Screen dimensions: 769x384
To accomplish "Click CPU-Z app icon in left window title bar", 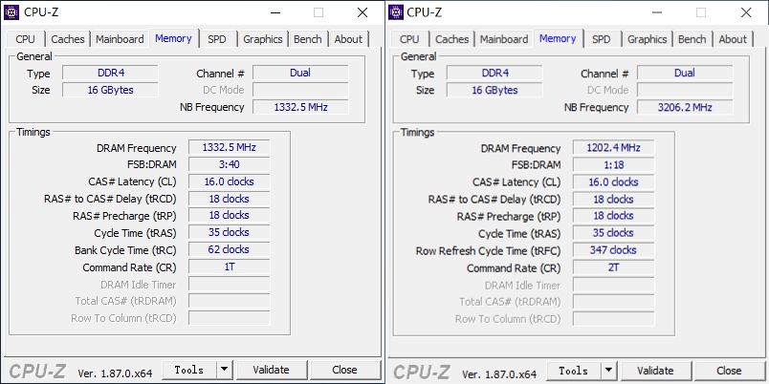I will point(11,12).
